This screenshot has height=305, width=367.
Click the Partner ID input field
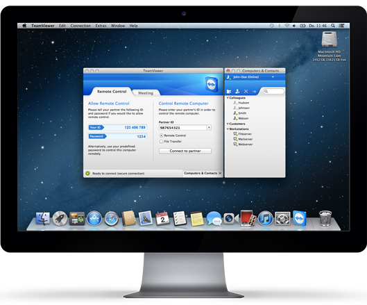[182, 128]
